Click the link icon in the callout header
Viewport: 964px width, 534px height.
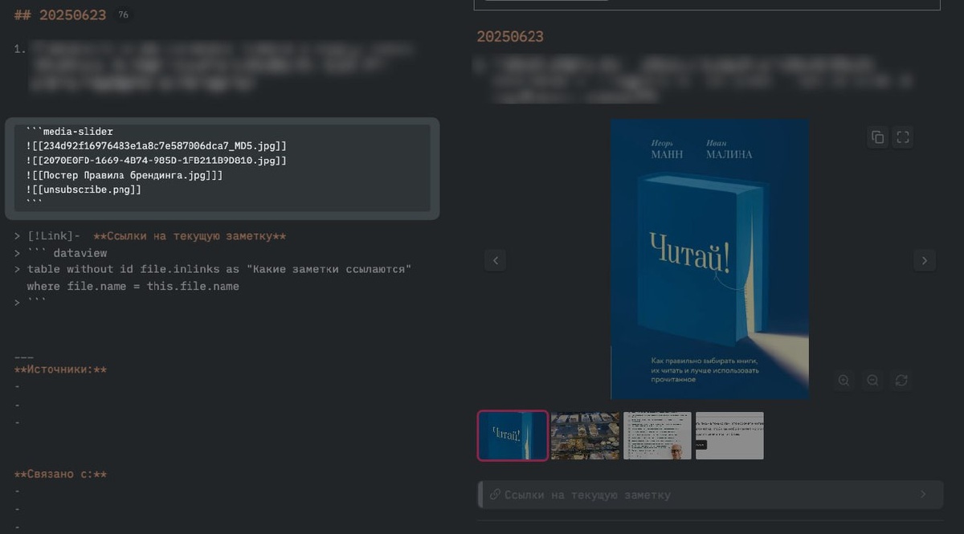coord(495,495)
